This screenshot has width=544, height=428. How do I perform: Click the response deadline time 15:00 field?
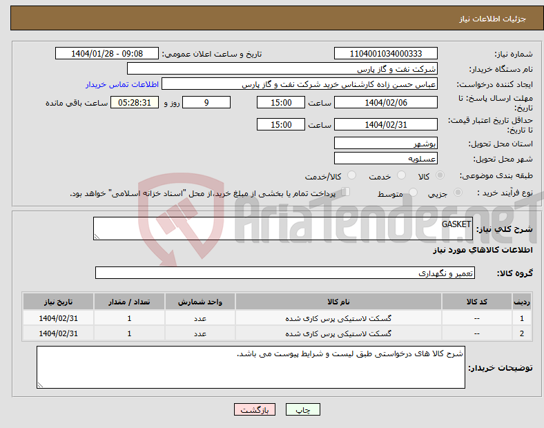pos(281,102)
